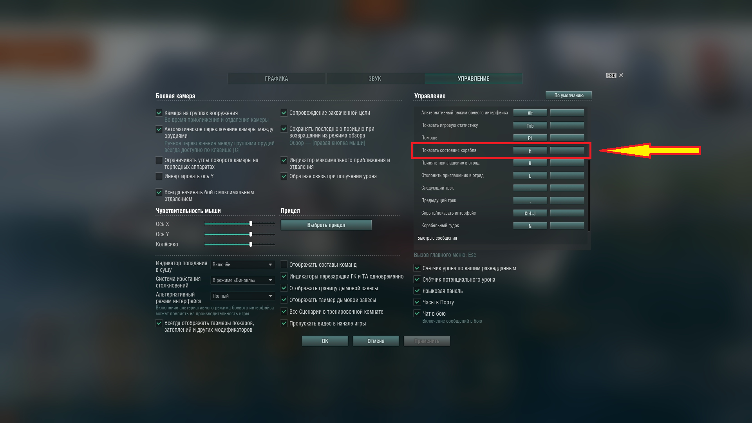Switch to the ГРАФИКА tab
Screen dimensions: 752x423
pos(277,79)
